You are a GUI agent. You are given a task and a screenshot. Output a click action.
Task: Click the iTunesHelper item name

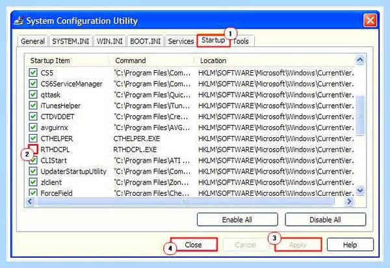click(60, 106)
